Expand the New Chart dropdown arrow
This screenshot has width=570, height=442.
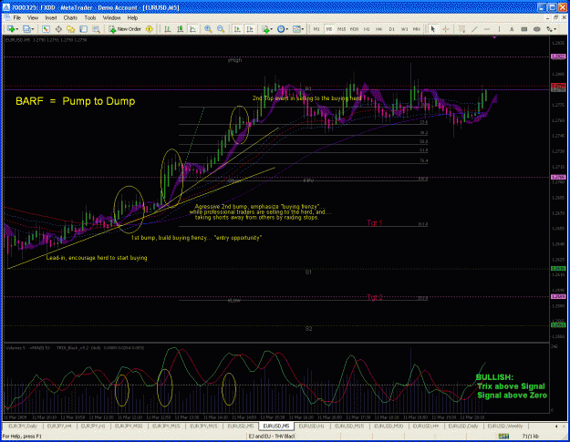16,29
